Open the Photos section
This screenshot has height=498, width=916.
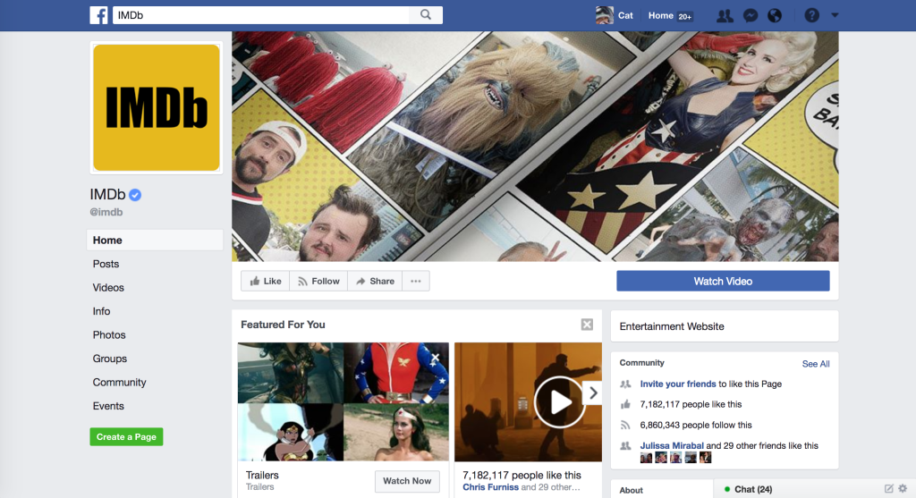(x=108, y=334)
